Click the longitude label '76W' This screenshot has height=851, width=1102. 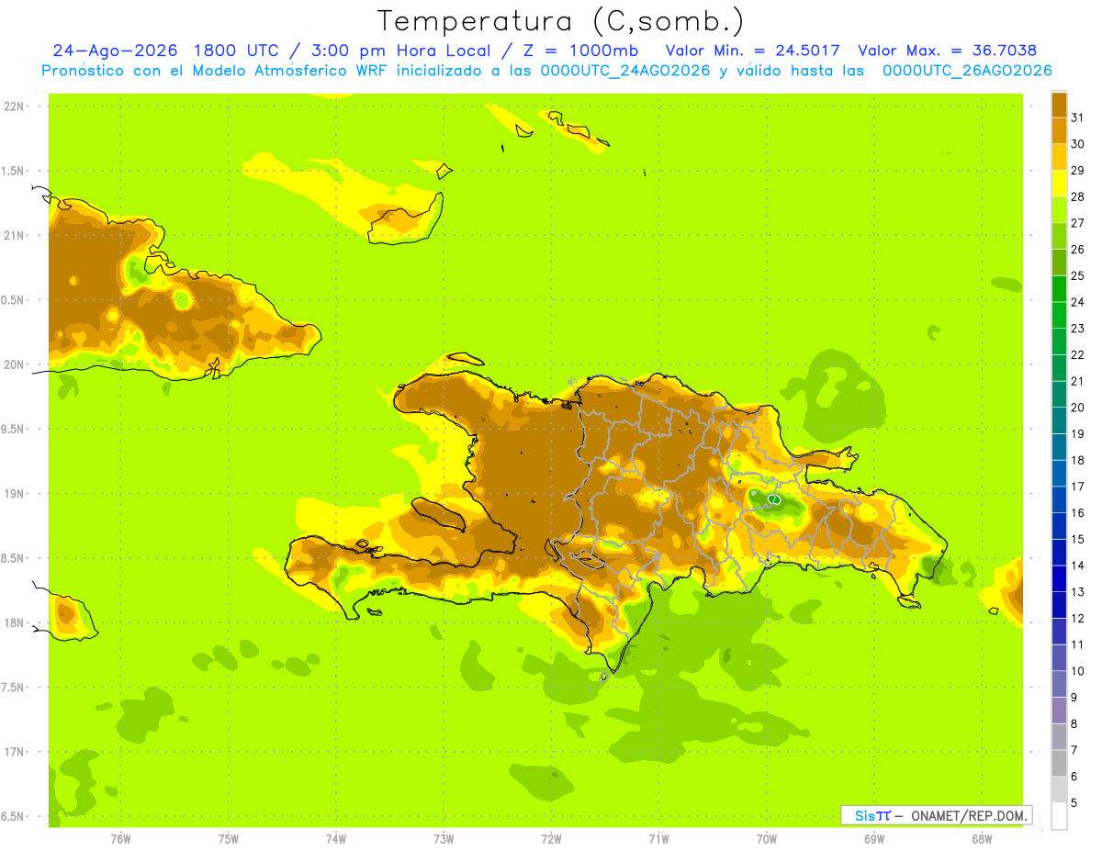(120, 838)
